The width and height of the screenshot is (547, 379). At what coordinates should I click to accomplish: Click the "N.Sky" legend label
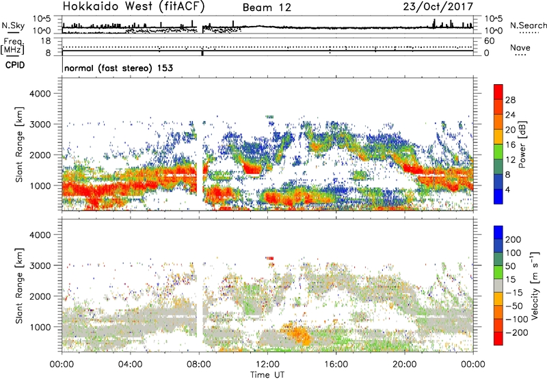click(13, 25)
